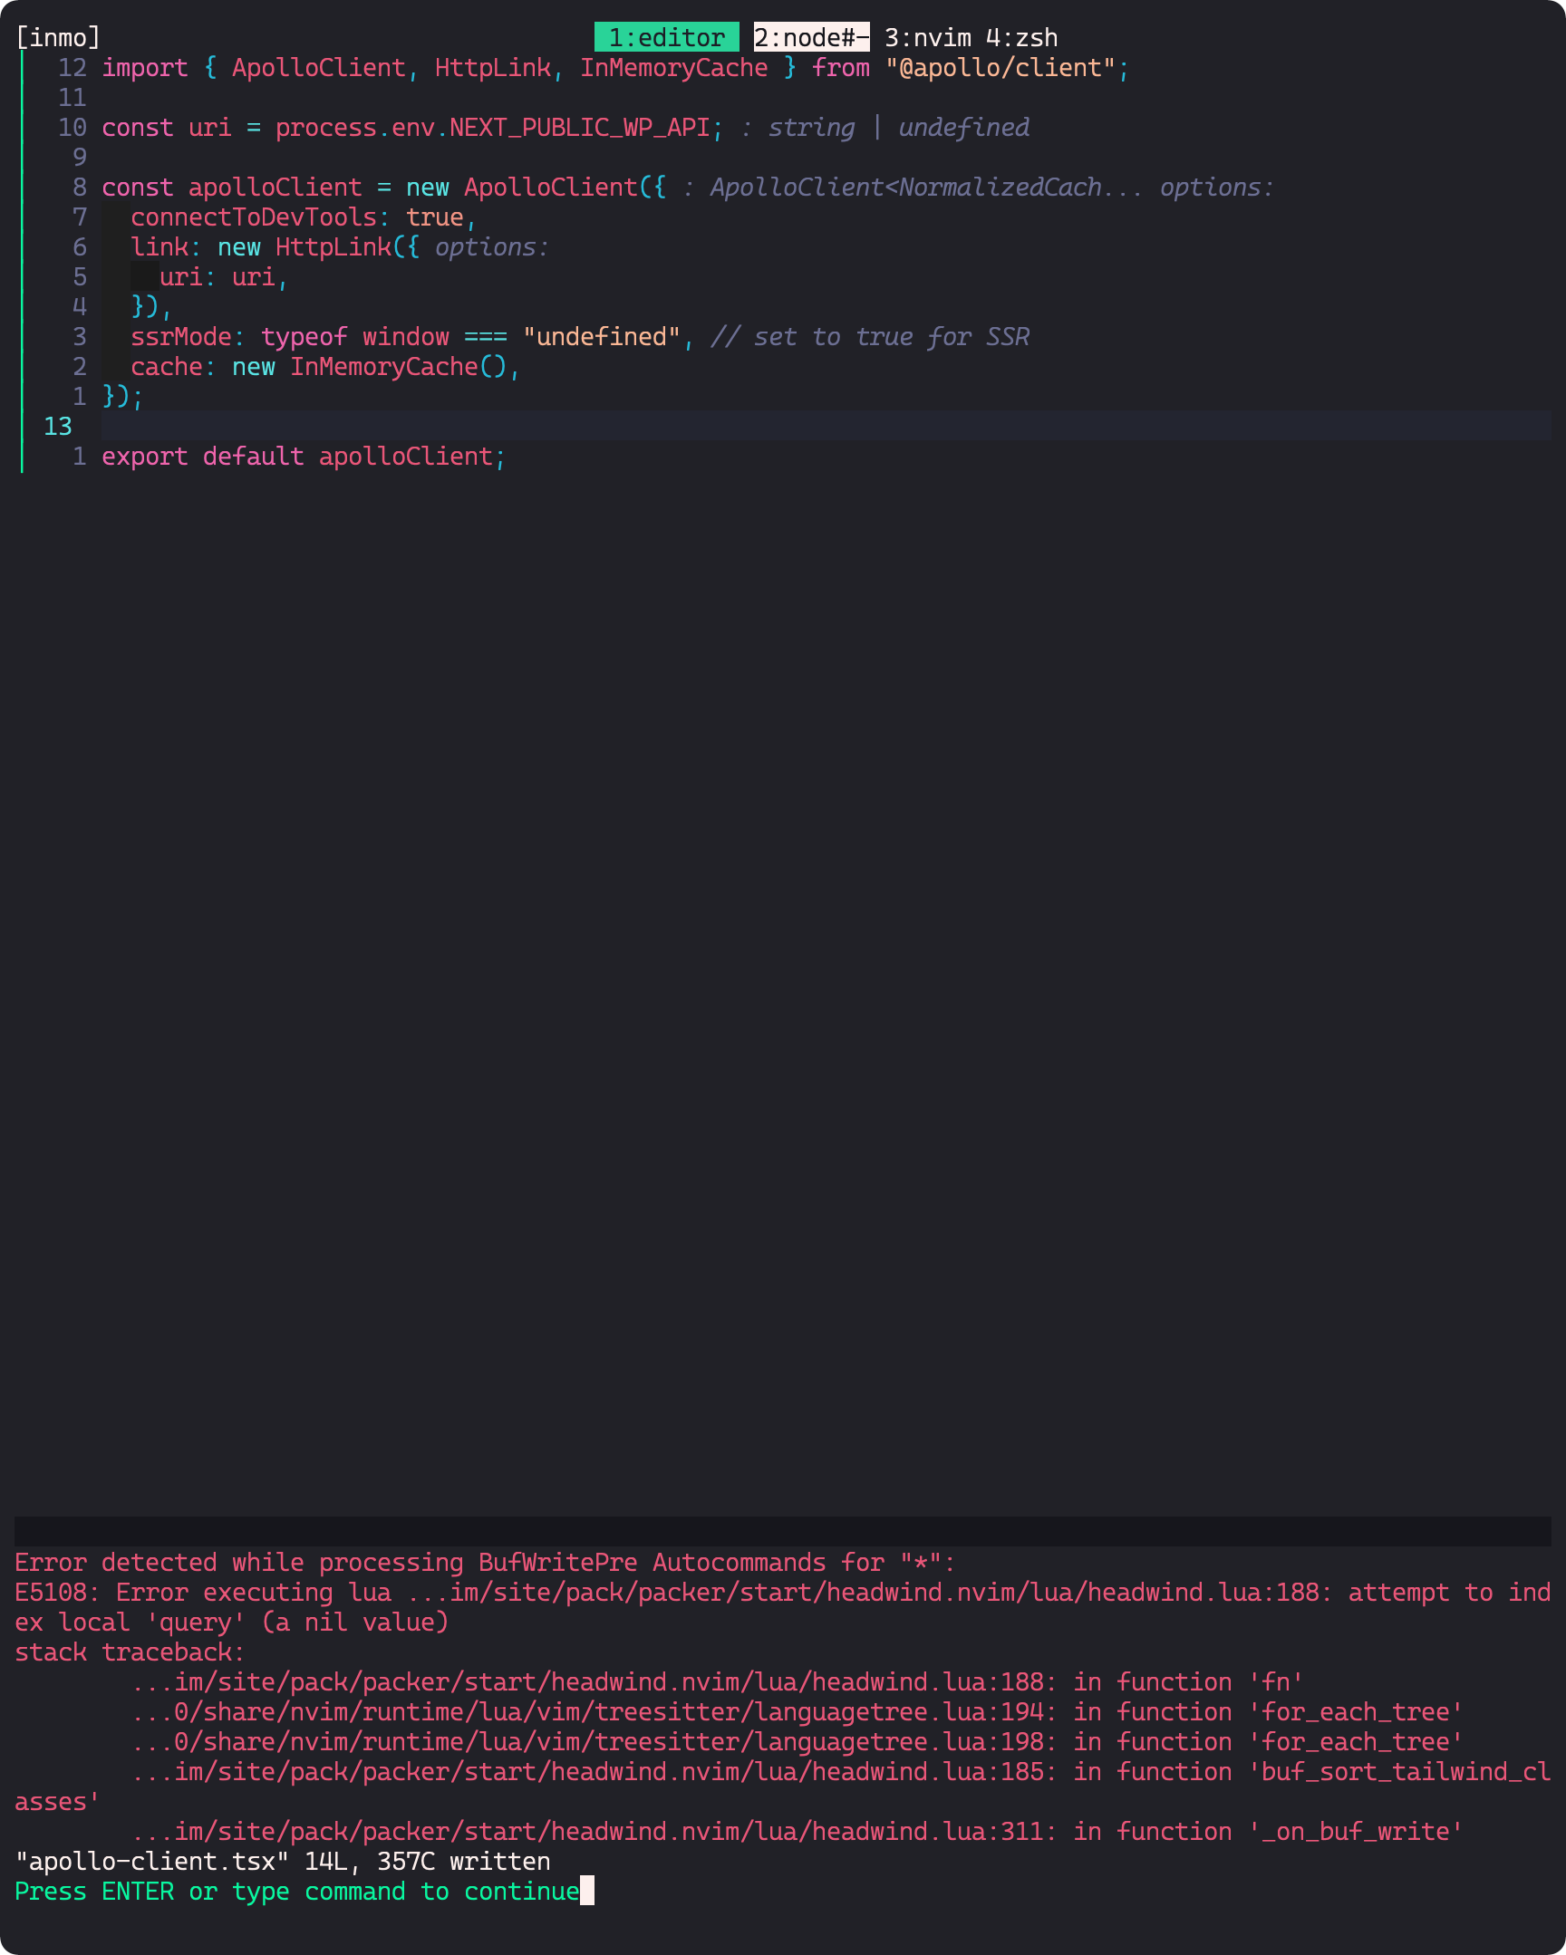Viewport: 1566px width, 1955px height.
Task: Click the closing '});' of ApolloClient
Action: click(122, 397)
